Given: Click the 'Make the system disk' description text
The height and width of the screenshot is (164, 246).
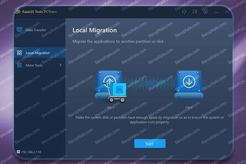Looking at the screenshot, I should [150, 120].
